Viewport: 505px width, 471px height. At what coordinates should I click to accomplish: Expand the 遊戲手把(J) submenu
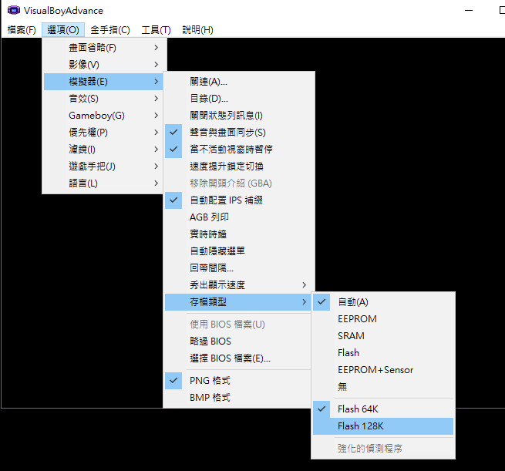[103, 166]
